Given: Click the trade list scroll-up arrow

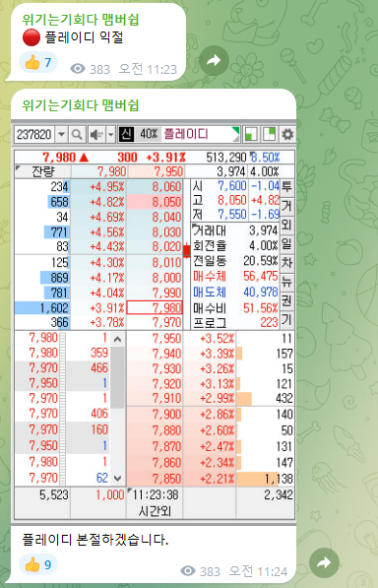Looking at the screenshot, I should pyautogui.click(x=118, y=340).
